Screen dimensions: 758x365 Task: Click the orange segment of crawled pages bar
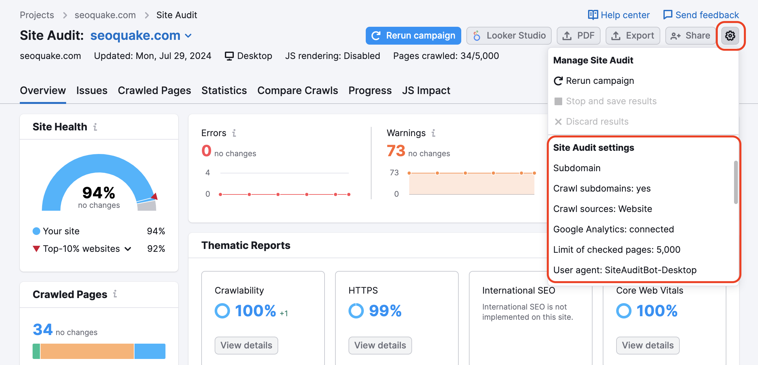point(87,351)
